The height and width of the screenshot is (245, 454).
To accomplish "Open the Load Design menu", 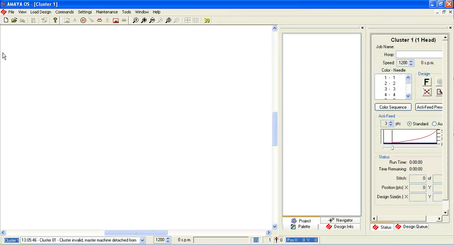I will point(40,12).
